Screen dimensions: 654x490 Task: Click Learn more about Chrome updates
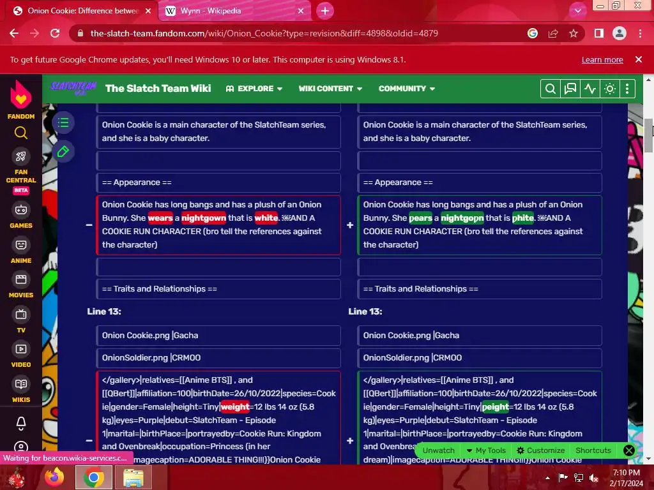602,59
